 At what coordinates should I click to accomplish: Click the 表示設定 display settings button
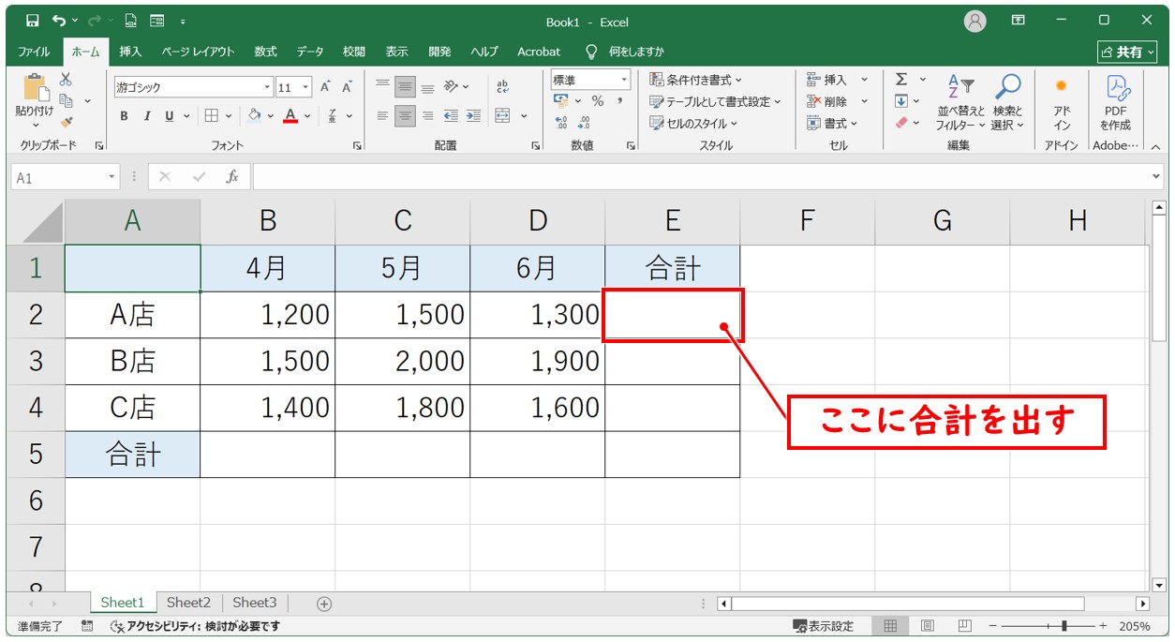824,626
